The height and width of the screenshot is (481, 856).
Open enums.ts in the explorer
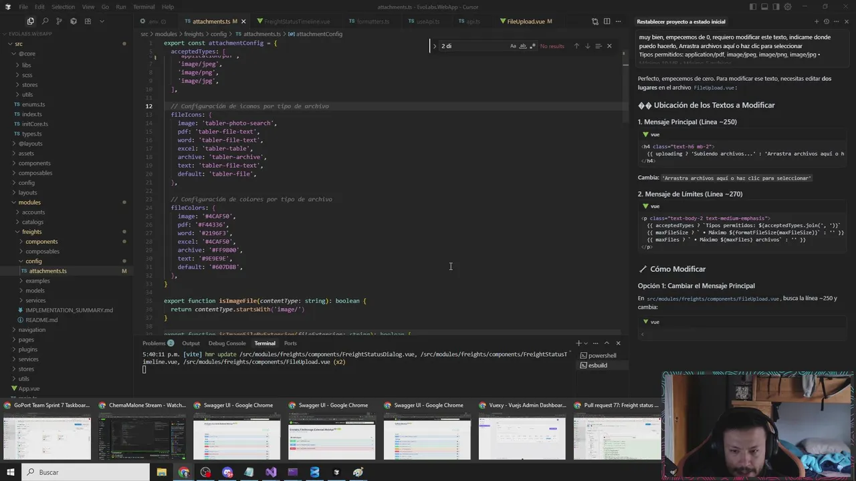coord(33,104)
